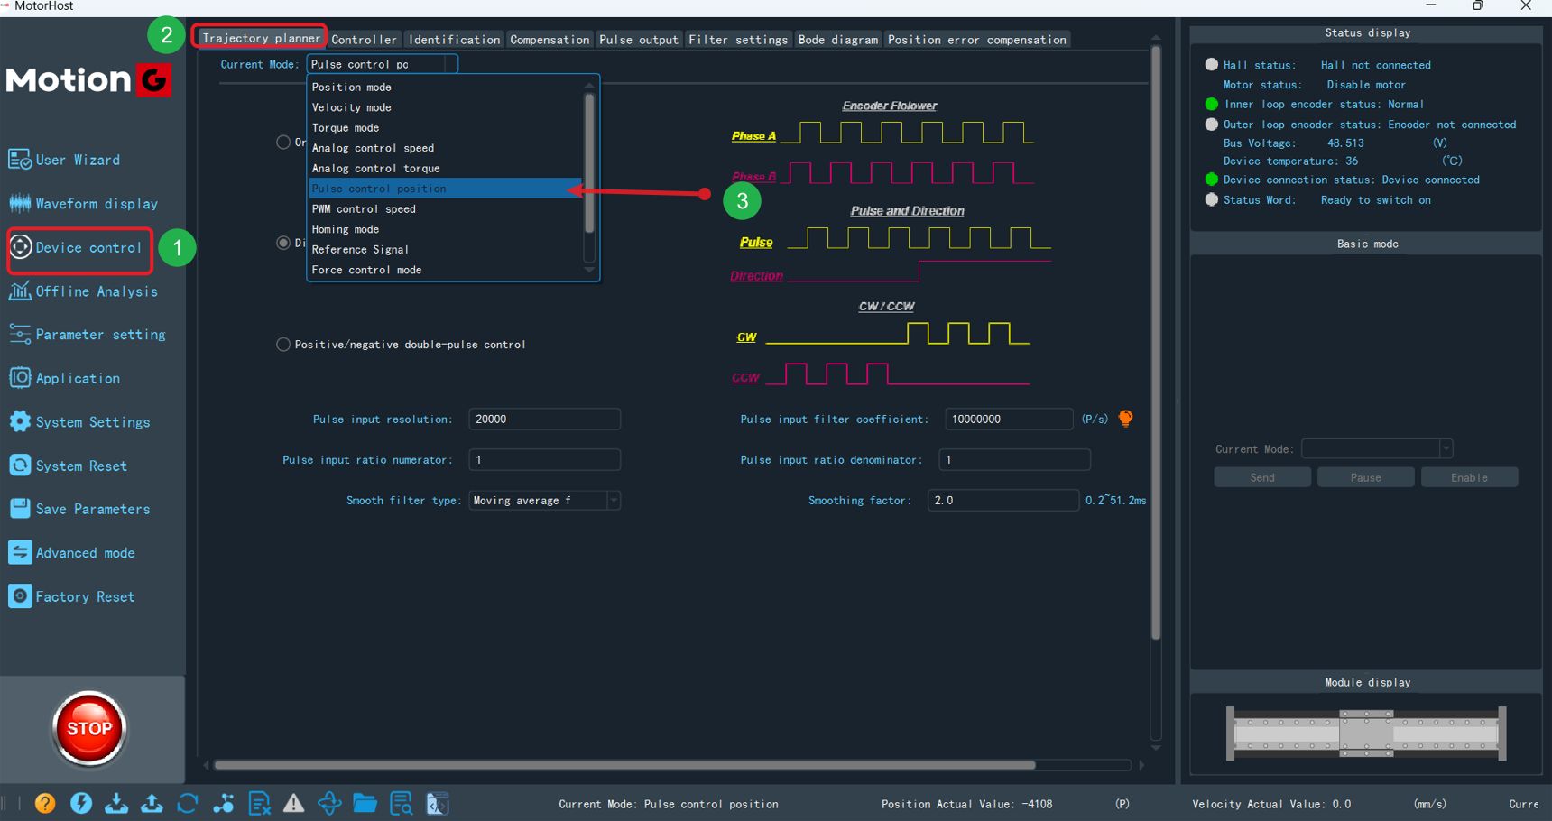Choose Force control mode option
The image size is (1552, 821).
click(x=446, y=270)
